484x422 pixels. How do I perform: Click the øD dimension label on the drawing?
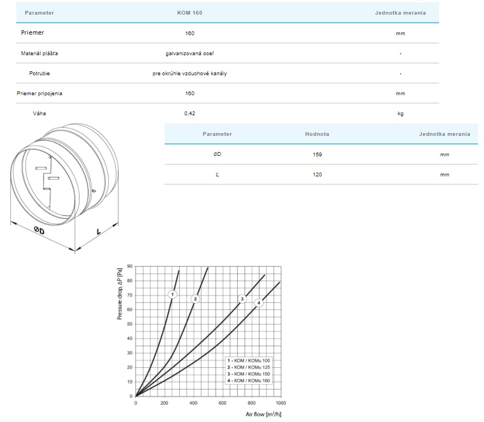pyautogui.click(x=39, y=231)
